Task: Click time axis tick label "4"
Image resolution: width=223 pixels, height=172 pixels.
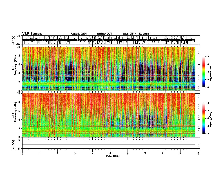Action: (x=93, y=153)
